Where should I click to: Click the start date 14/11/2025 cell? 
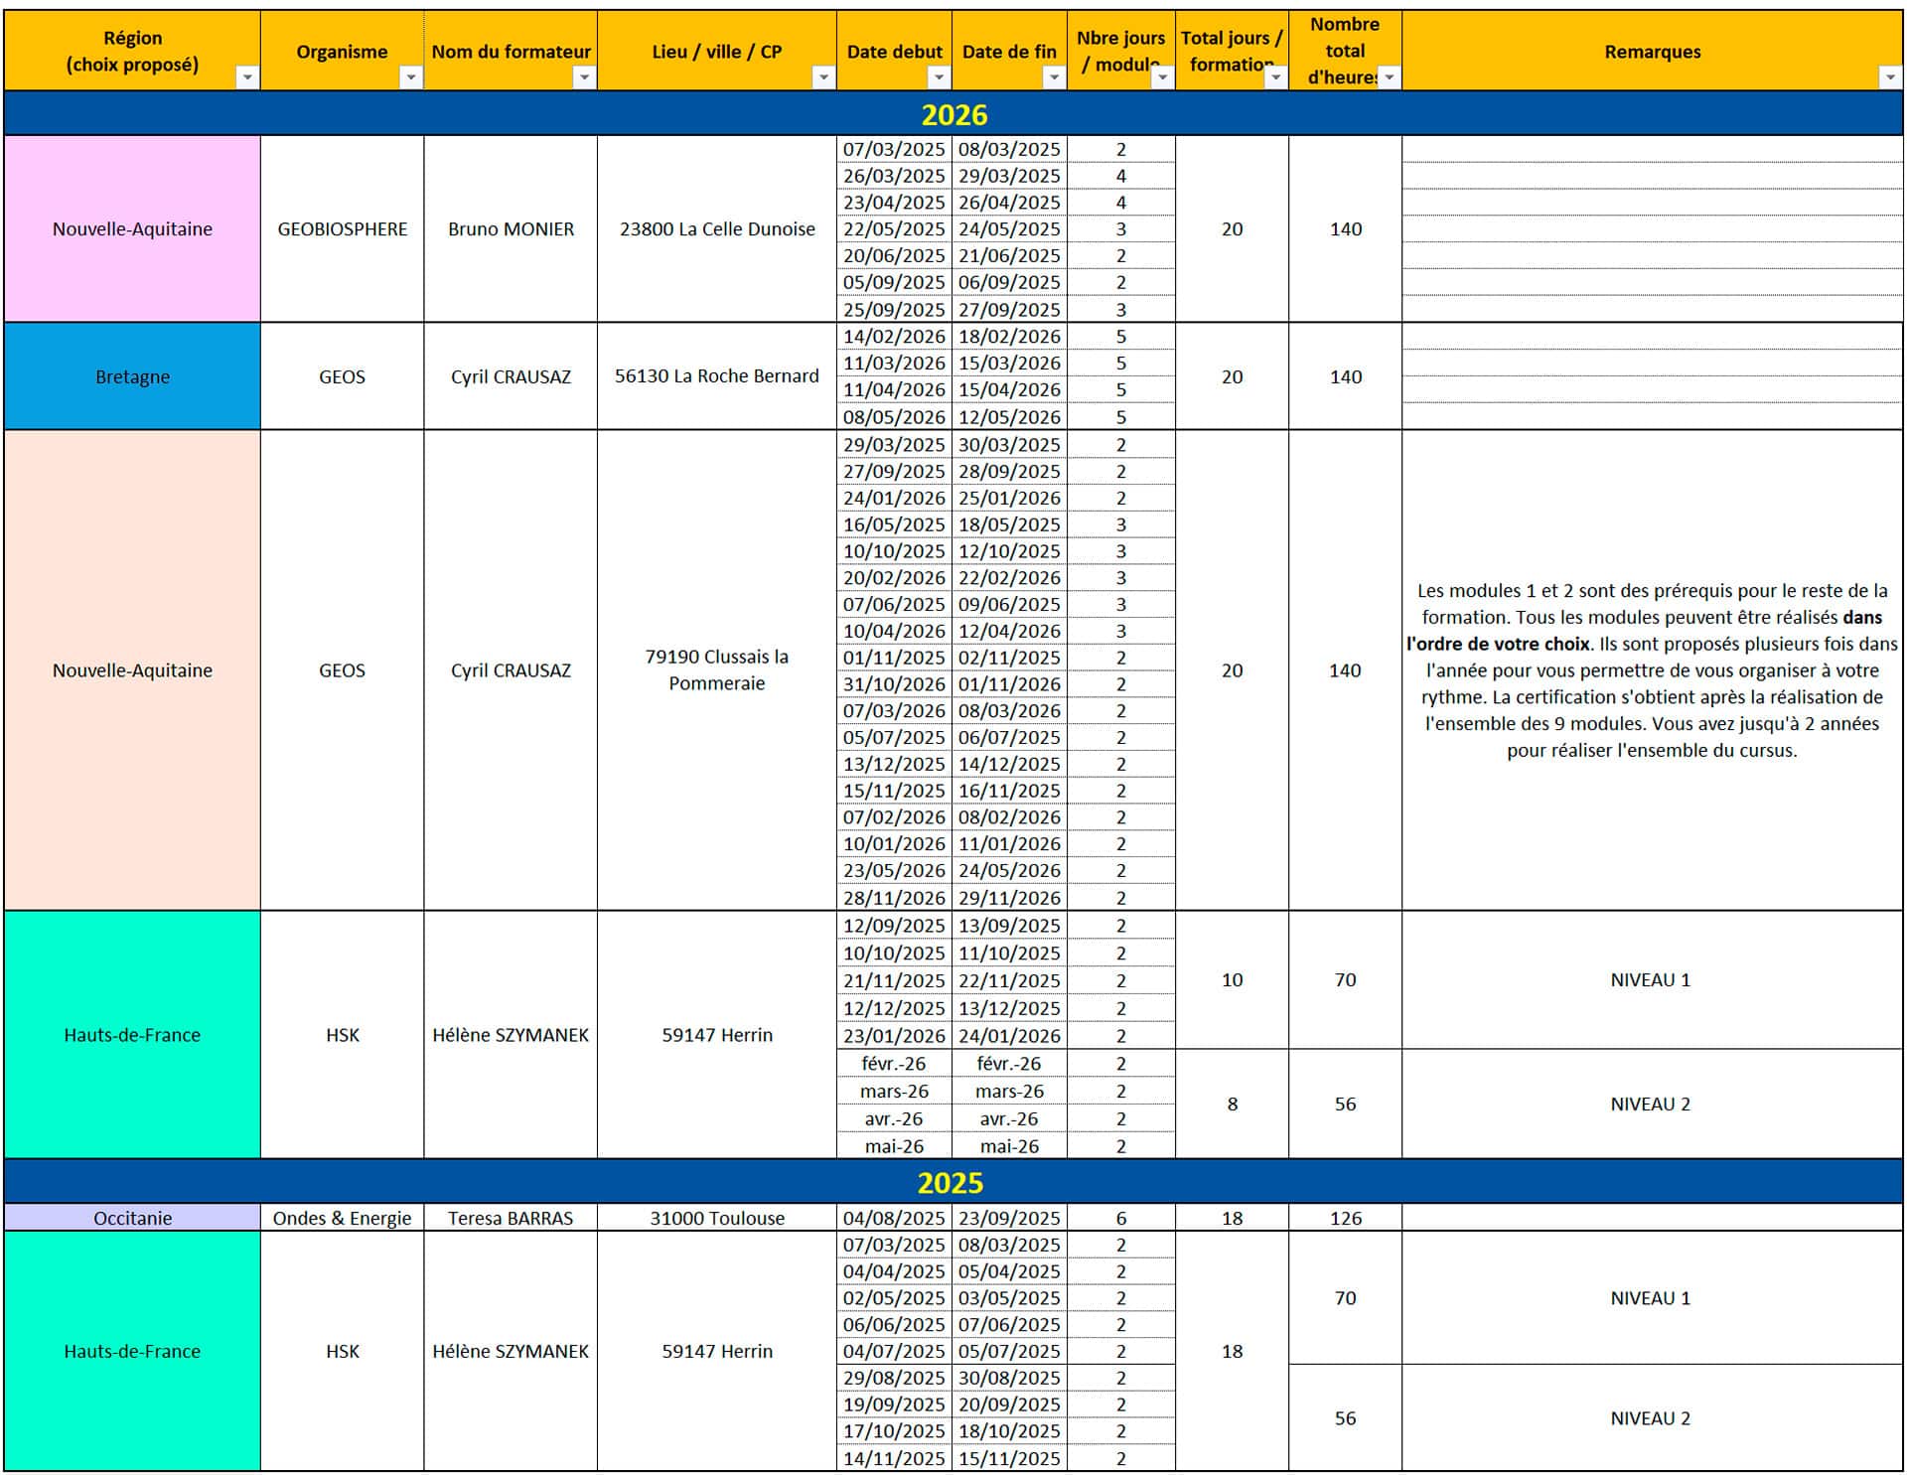[x=894, y=1458]
